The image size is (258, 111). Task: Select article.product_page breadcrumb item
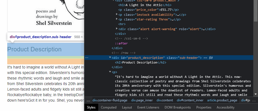(222, 100)
